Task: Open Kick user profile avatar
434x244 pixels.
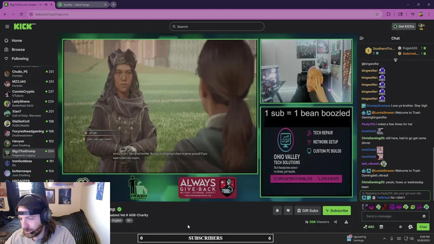Action: (x=421, y=26)
